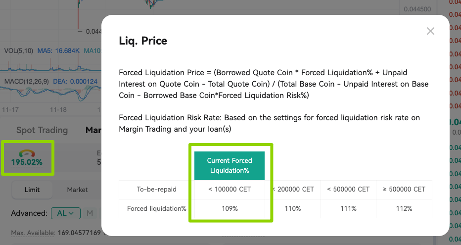Switch to the Market order tab
This screenshot has height=245, width=461.
click(77, 190)
